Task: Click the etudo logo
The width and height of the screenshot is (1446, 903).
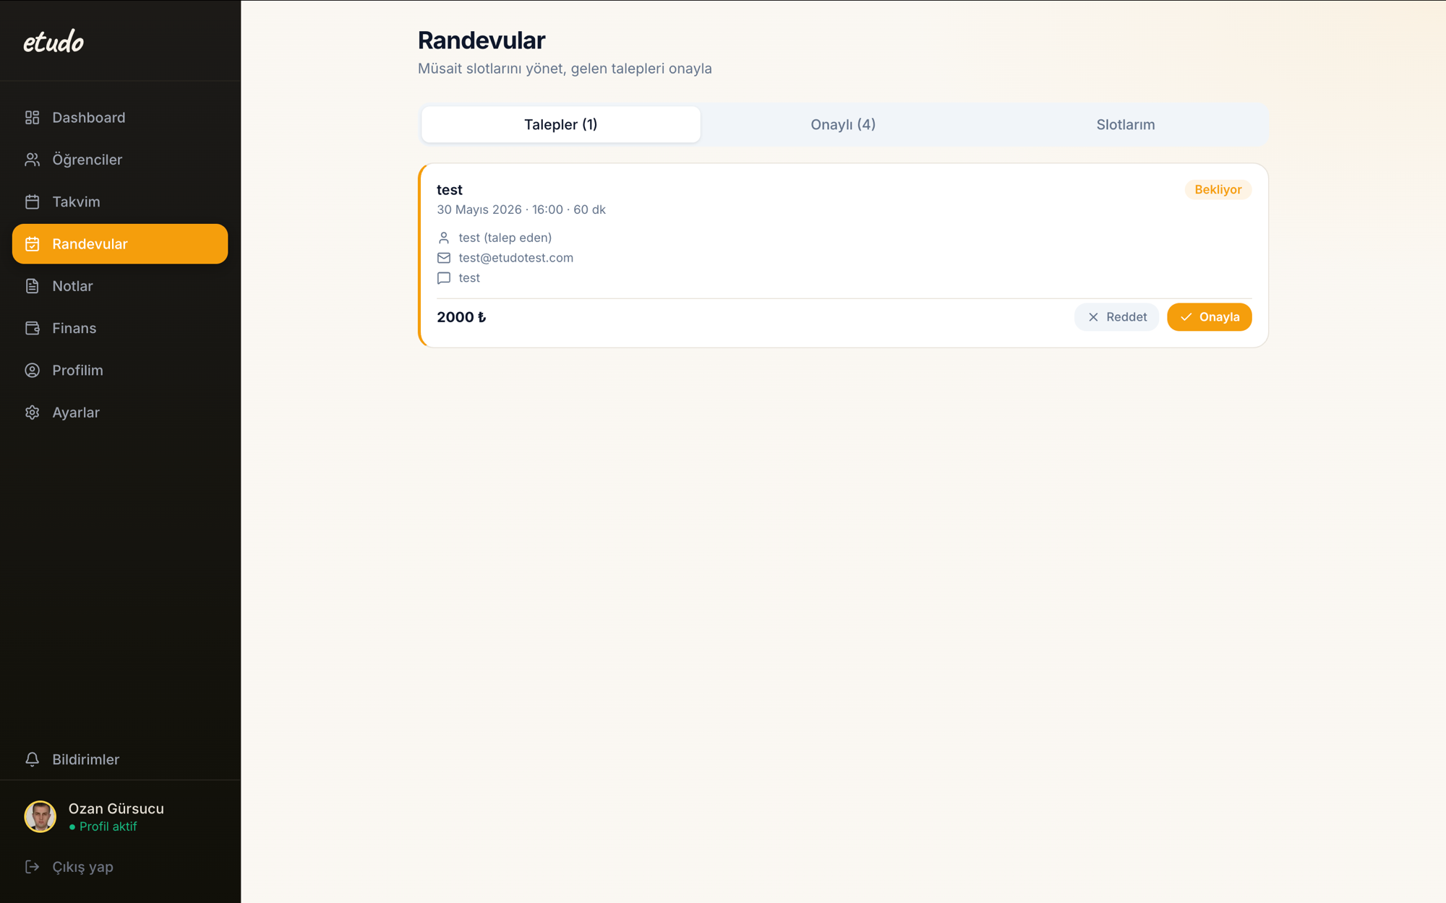Action: (54, 42)
